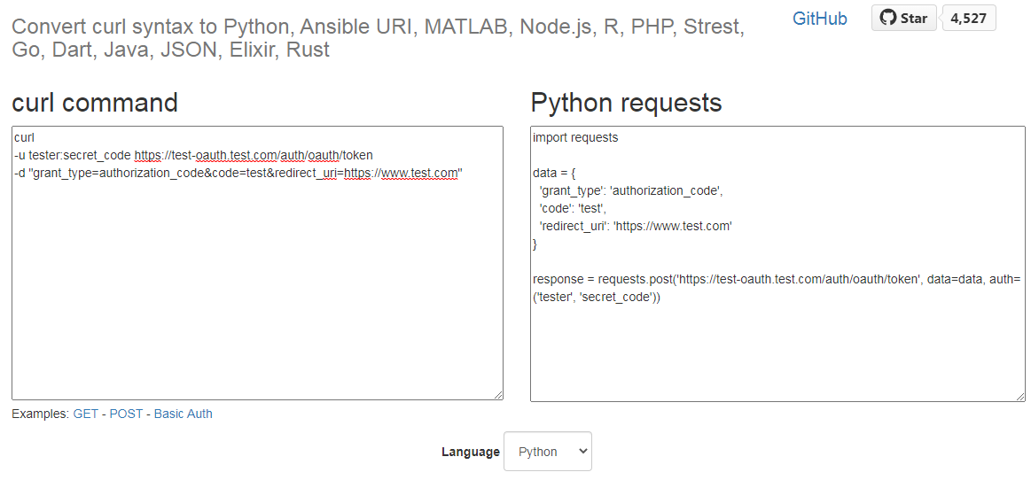Click the resize handle of curl command box
Screen dimensions: 1031x480
point(498,395)
